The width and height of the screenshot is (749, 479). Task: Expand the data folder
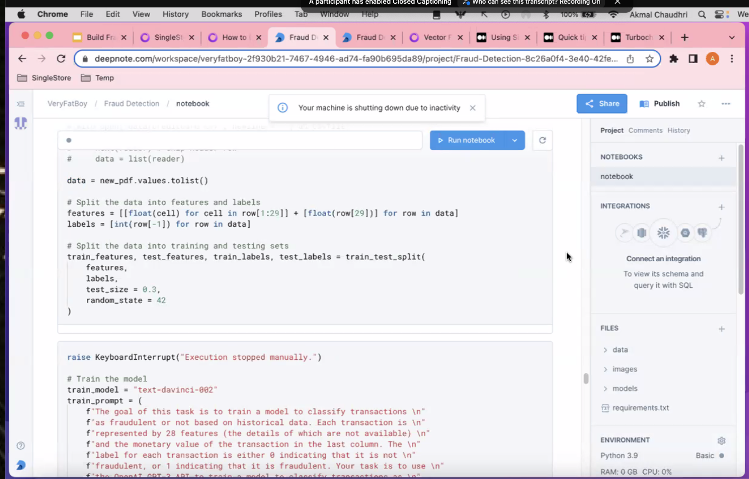(605, 350)
